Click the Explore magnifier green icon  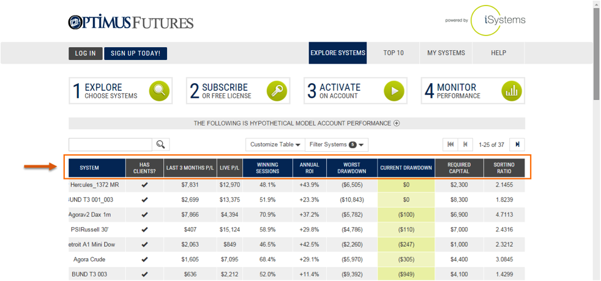(x=159, y=91)
